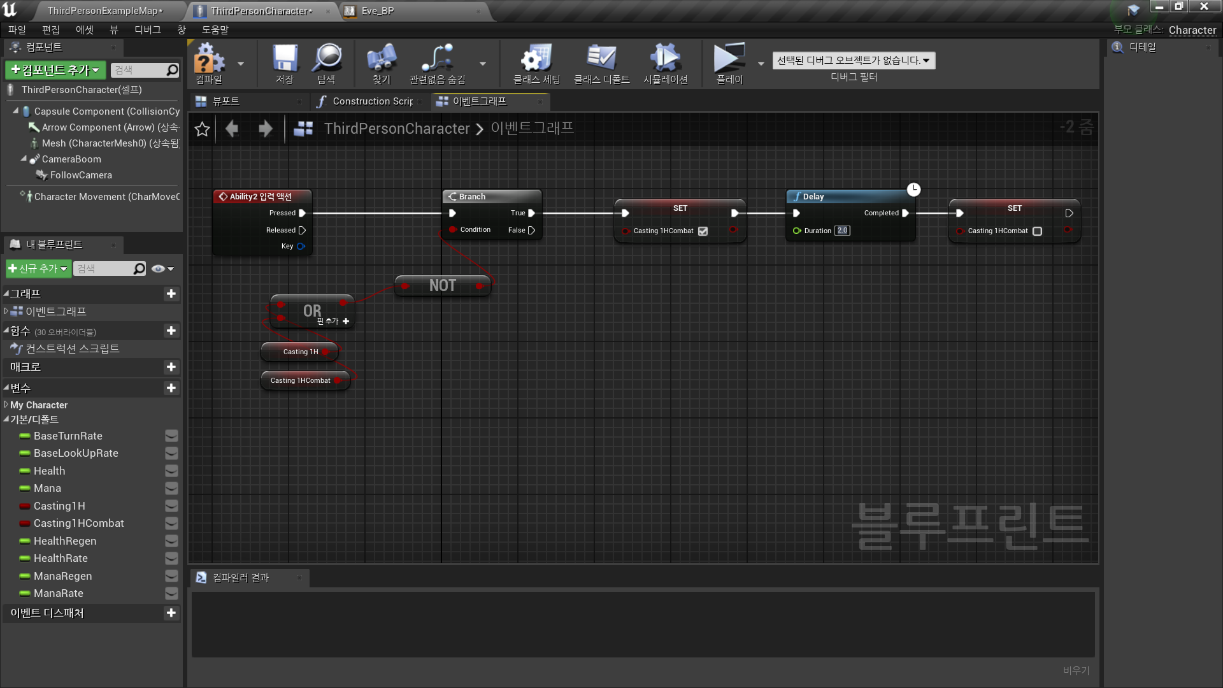The height and width of the screenshot is (688, 1223).
Task: Open Class Settings (클래스 세팅) gear icon
Action: tap(536, 59)
